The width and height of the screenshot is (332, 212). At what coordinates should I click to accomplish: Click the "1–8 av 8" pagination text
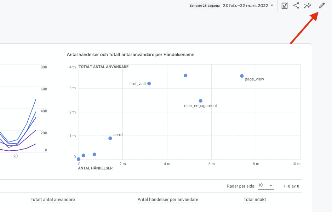tap(291, 186)
